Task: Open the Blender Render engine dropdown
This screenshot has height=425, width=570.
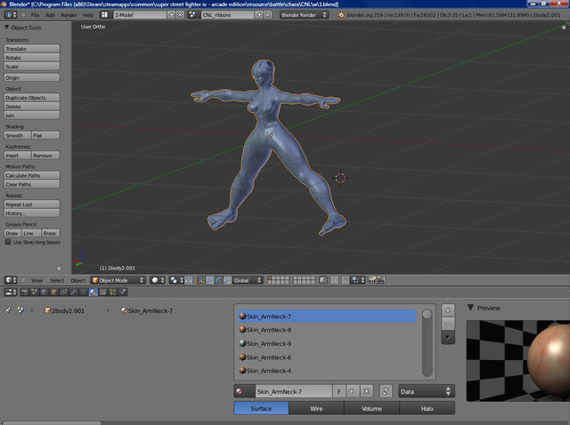Action: click(x=305, y=15)
